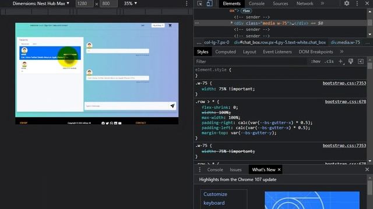Open DevTools settings gear
The height and width of the screenshot is (209, 373).
tap(347, 3)
